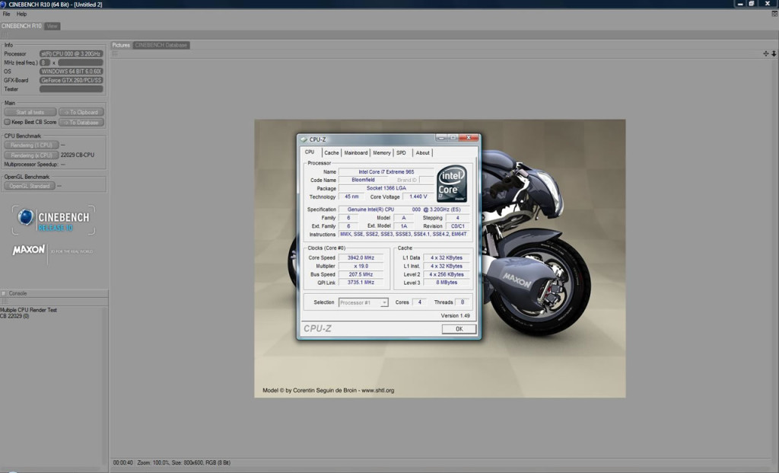
Task: Select the CPU tab in CPU-Z
Action: click(310, 152)
